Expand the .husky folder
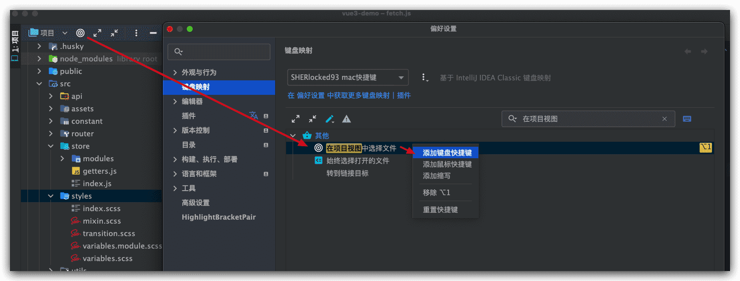Image resolution: width=740 pixels, height=281 pixels. 39,46
